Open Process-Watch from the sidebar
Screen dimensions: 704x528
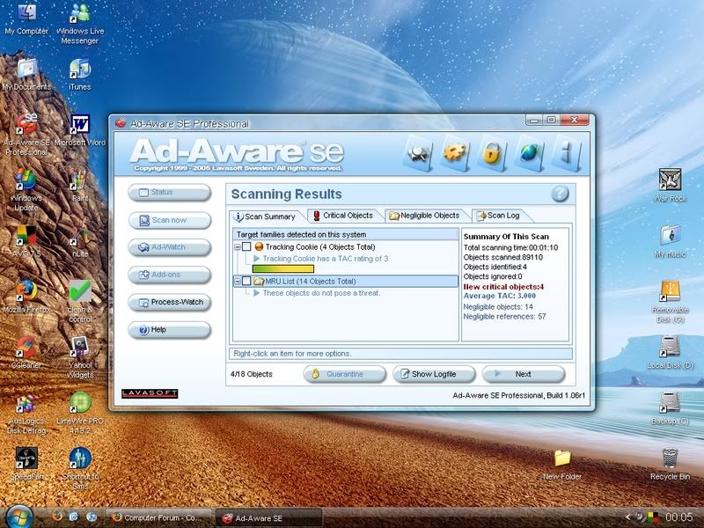point(170,303)
